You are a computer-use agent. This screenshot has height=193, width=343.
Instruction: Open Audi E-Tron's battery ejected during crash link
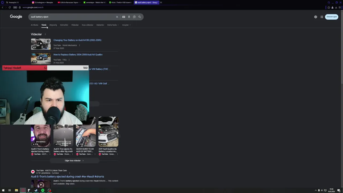click(67, 177)
